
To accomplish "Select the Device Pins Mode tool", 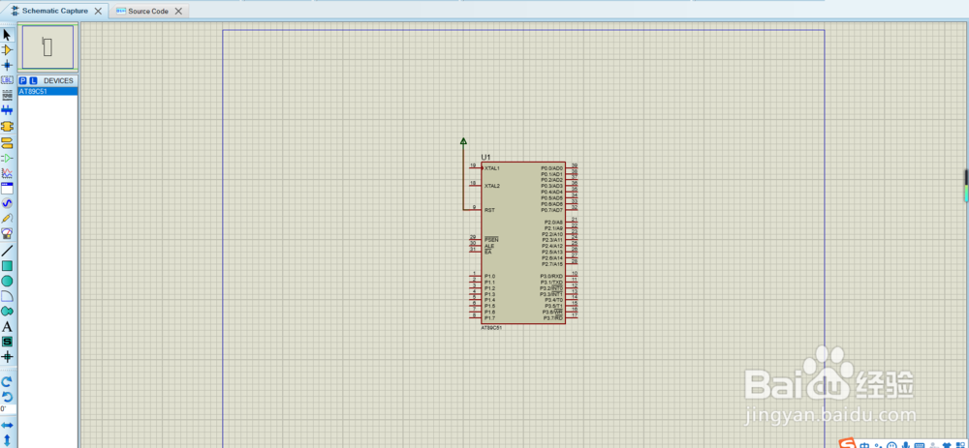I will click(x=8, y=158).
